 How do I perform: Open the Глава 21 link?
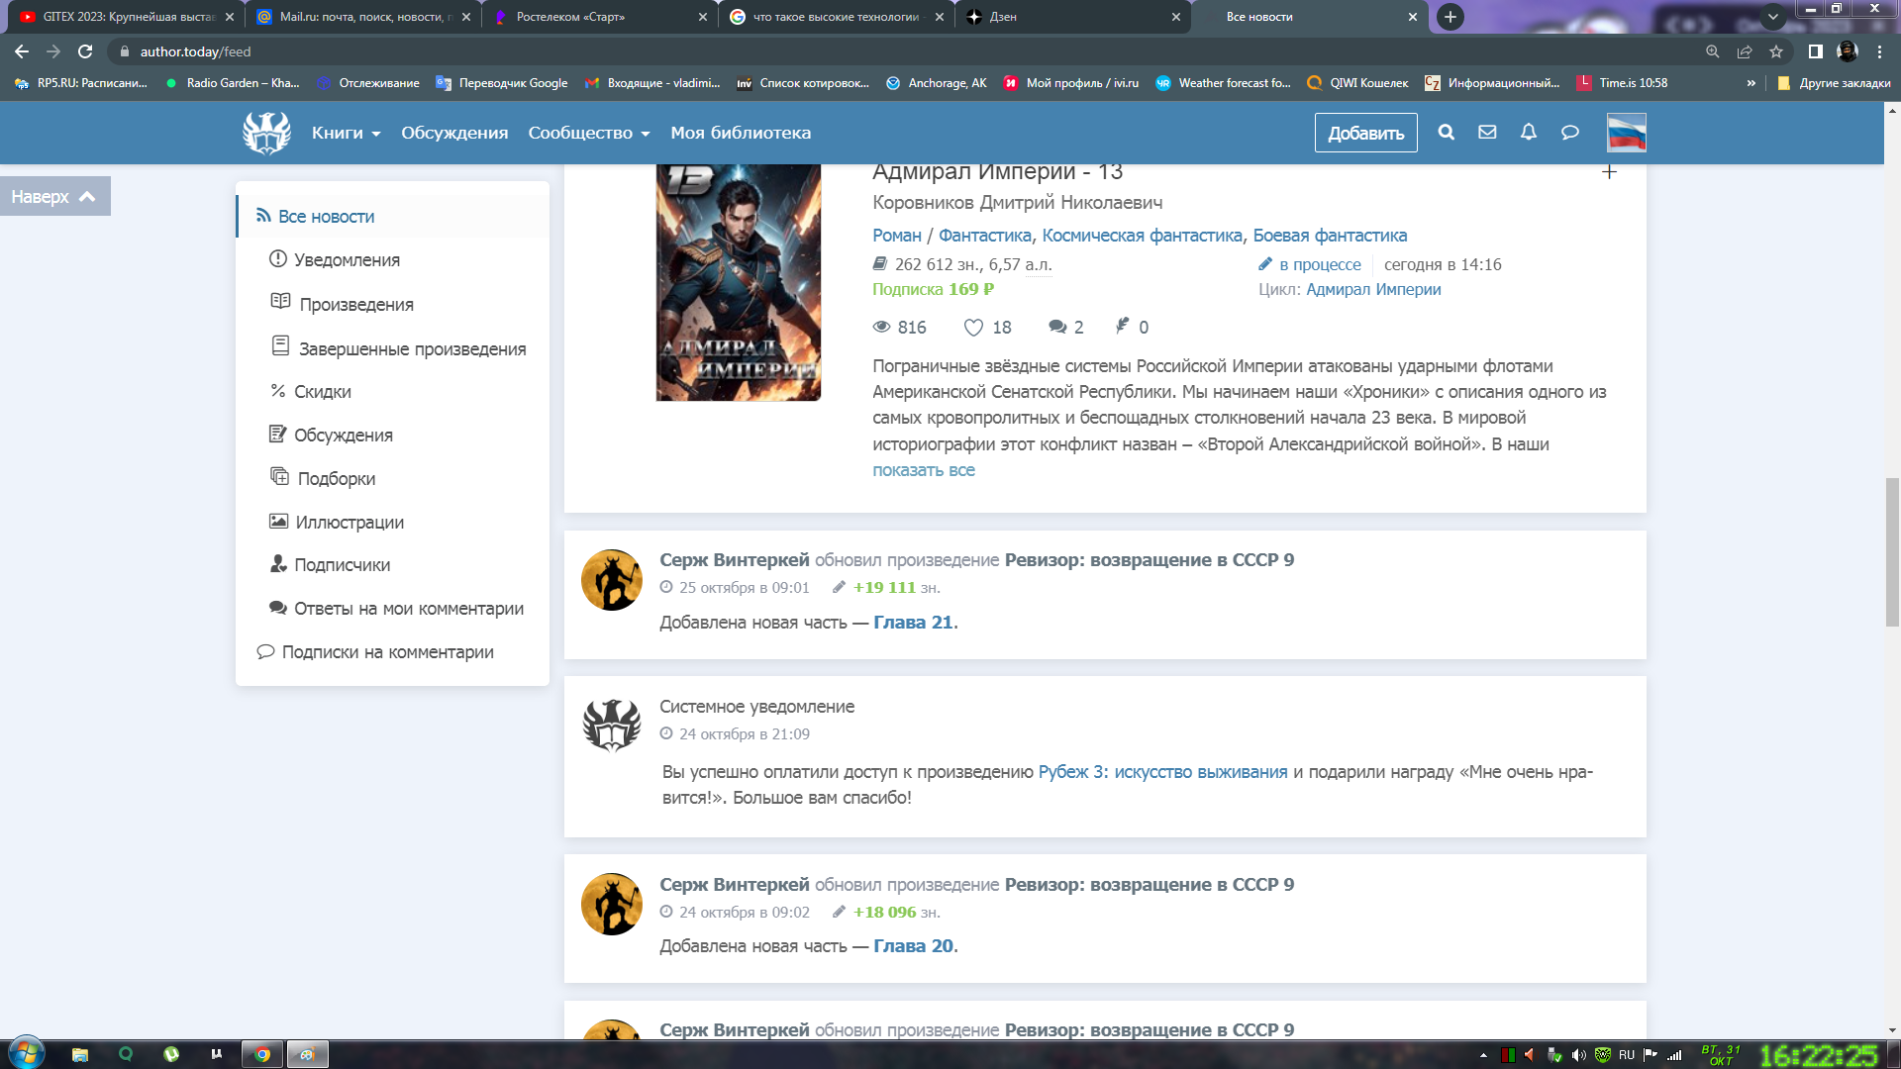[913, 623]
